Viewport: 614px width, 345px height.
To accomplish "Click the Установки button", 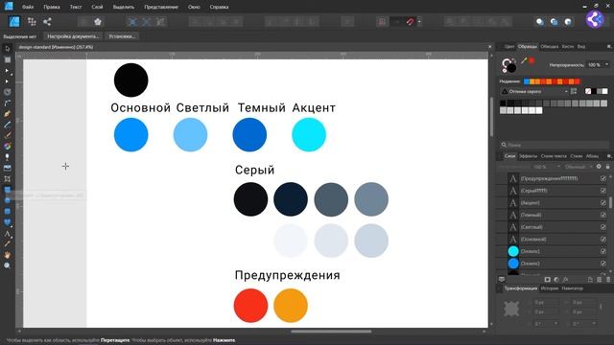I will [122, 36].
